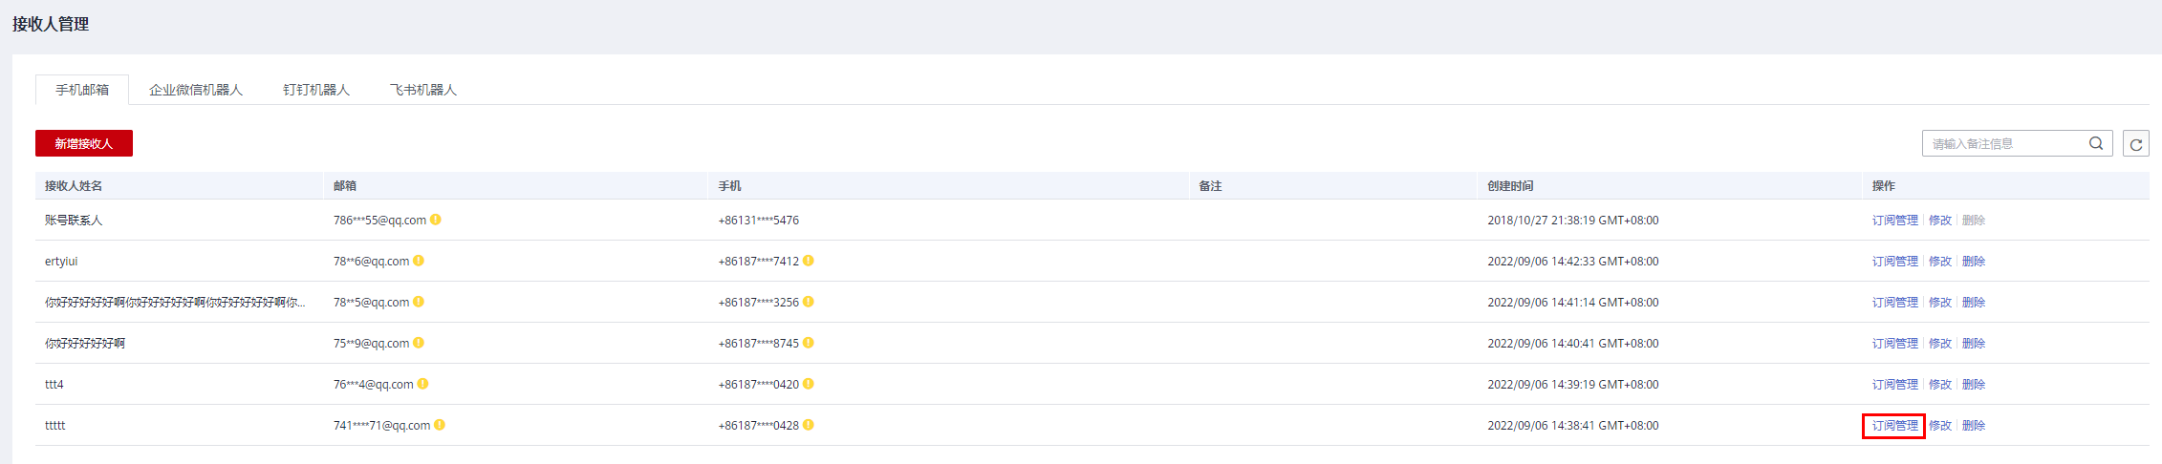Click the 接收人姓名 column header

click(74, 186)
